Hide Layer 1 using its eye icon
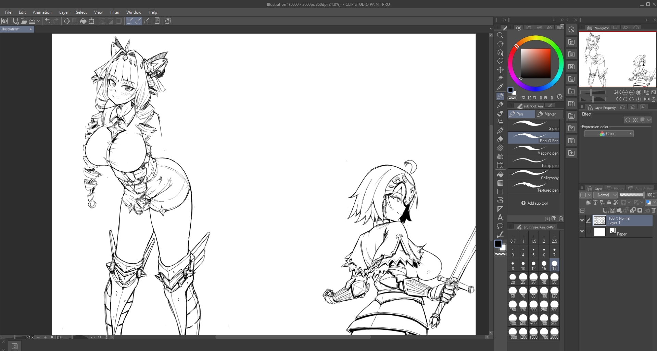This screenshot has height=351, width=657. [x=582, y=220]
